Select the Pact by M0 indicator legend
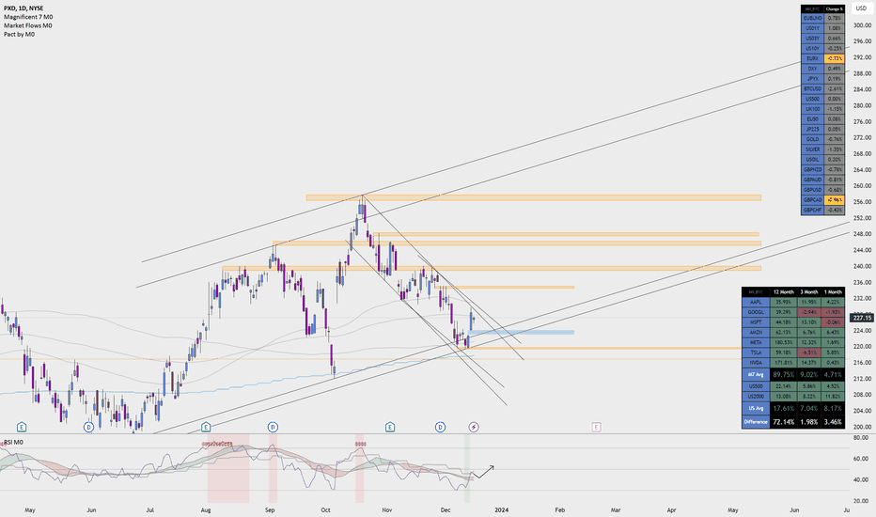This screenshot has height=517, width=876. (19, 34)
